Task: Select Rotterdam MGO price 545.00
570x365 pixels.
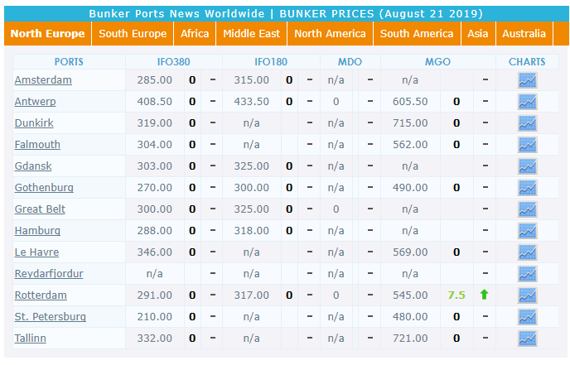Action: click(410, 295)
